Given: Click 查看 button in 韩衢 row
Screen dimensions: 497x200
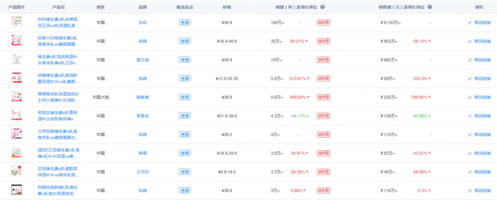Looking at the screenshot, I should 185,153.
